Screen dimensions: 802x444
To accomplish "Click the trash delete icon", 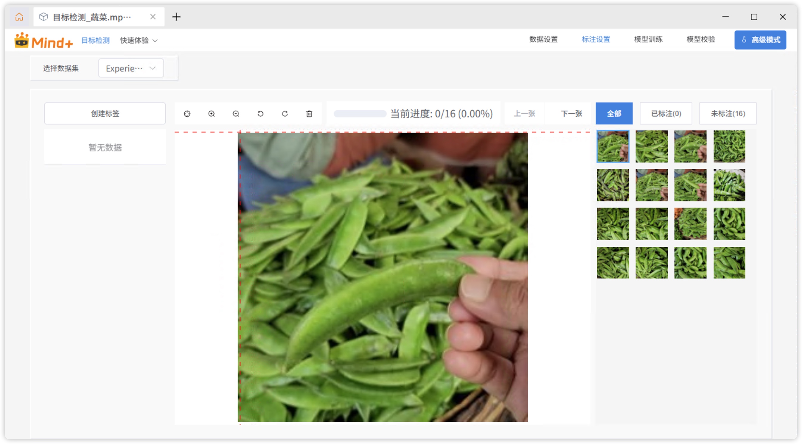I will tap(309, 114).
